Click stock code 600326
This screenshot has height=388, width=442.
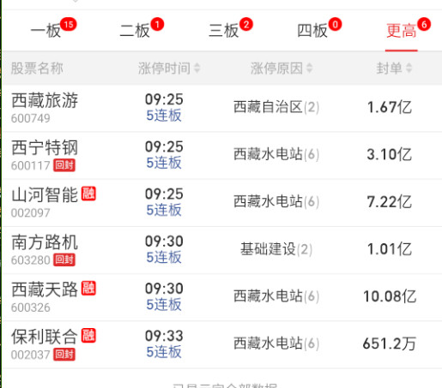[31, 307]
